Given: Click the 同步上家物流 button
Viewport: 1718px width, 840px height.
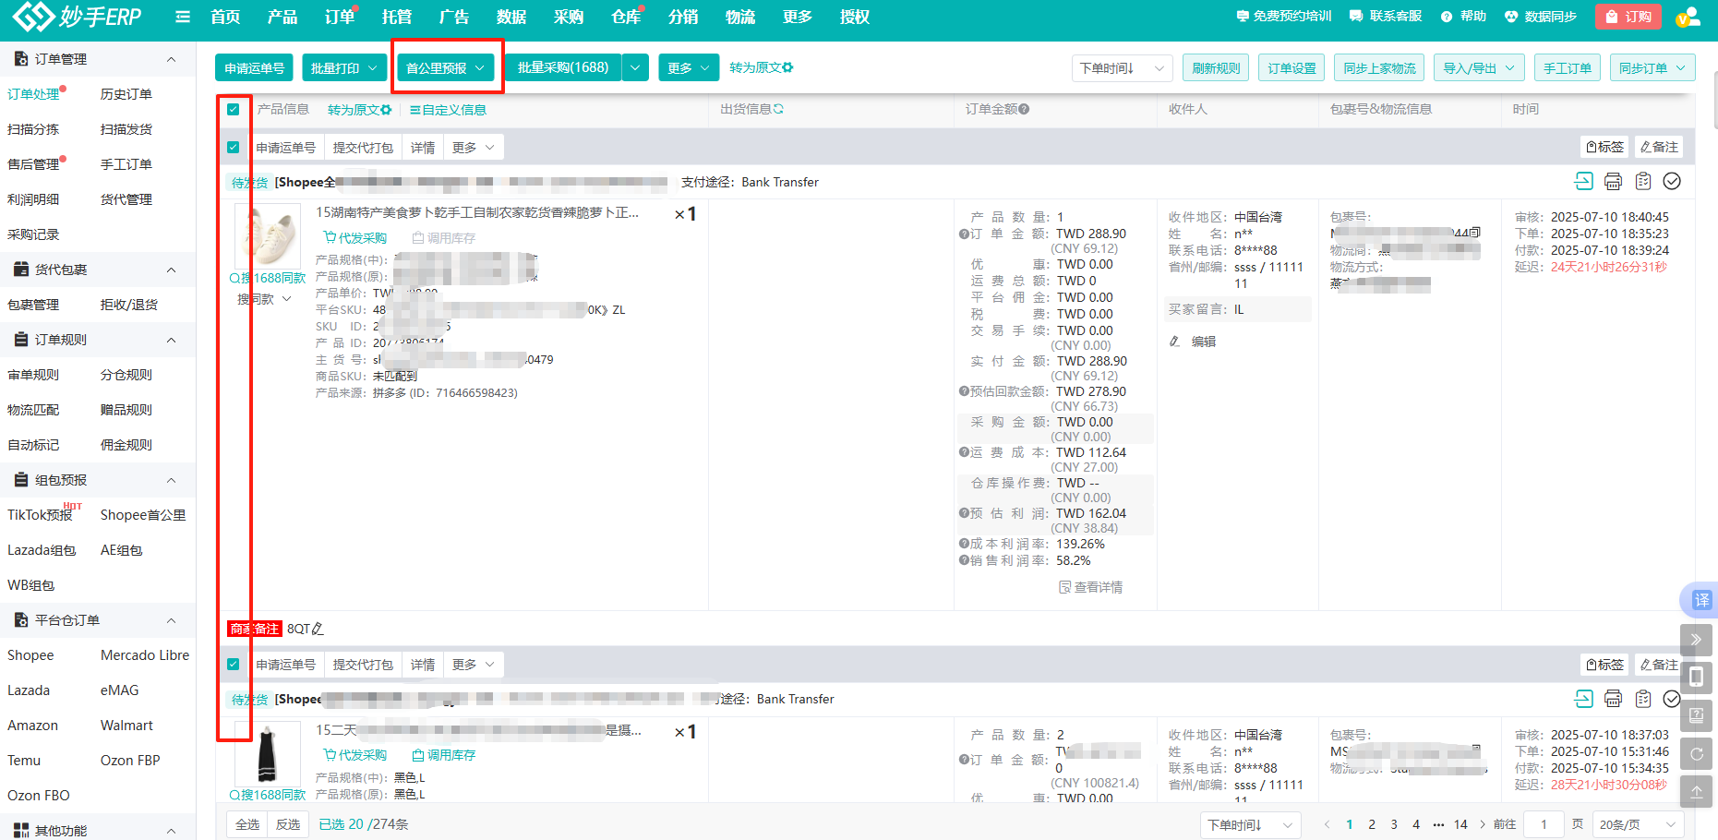Looking at the screenshot, I should click(1379, 67).
